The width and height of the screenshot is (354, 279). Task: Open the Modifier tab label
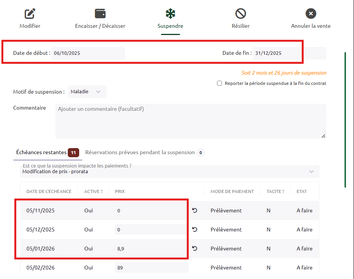pos(30,26)
